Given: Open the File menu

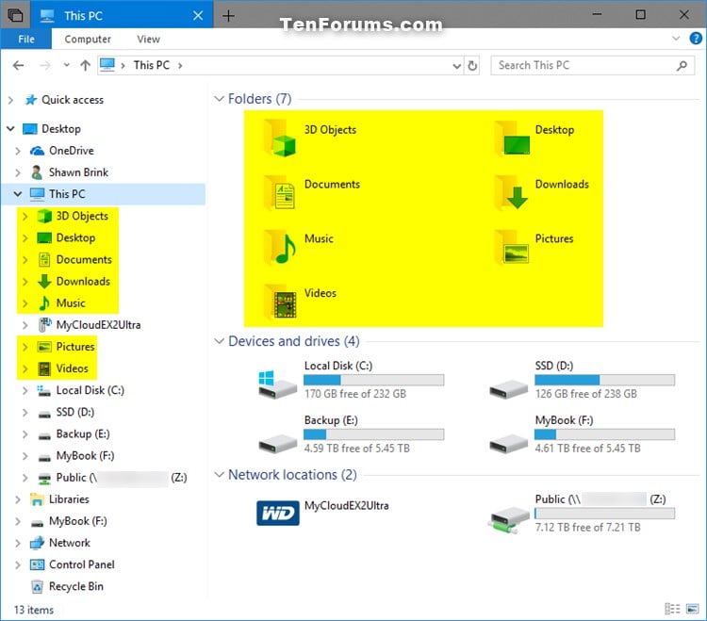Looking at the screenshot, I should [26, 39].
